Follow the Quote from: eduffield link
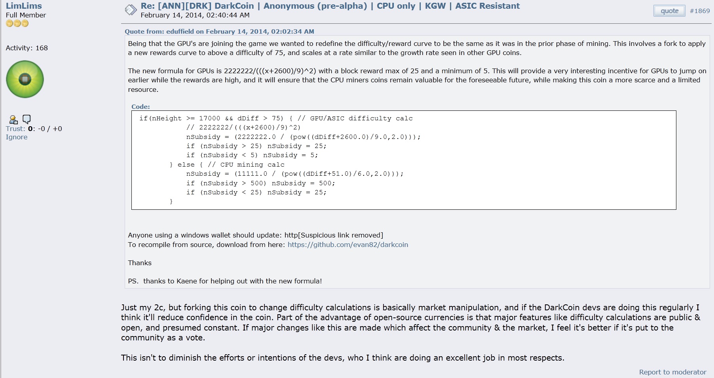 [219, 32]
